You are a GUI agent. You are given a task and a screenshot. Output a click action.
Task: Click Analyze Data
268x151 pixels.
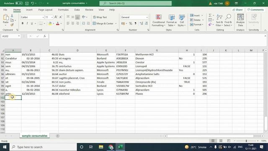click(x=240, y=21)
